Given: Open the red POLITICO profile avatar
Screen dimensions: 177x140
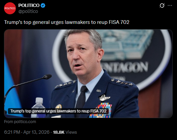Looking at the screenshot, I should [10, 8].
